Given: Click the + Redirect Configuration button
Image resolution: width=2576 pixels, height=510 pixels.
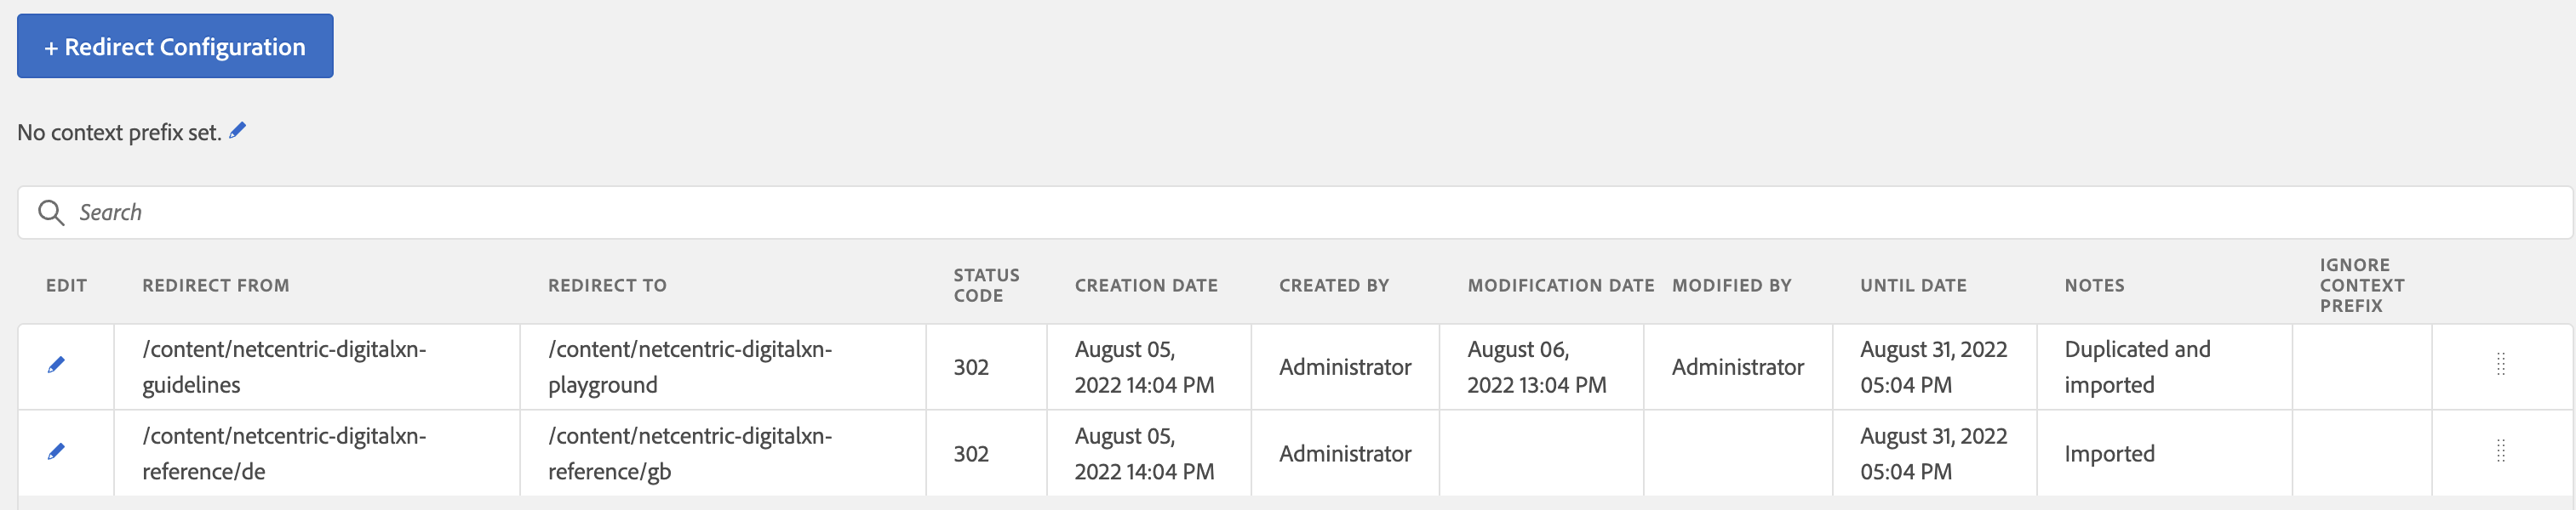Looking at the screenshot, I should pos(174,45).
